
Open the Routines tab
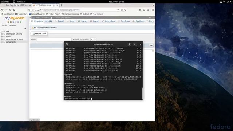click(x=138, y=21)
